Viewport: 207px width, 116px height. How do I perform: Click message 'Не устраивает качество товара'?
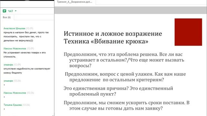[25, 54]
